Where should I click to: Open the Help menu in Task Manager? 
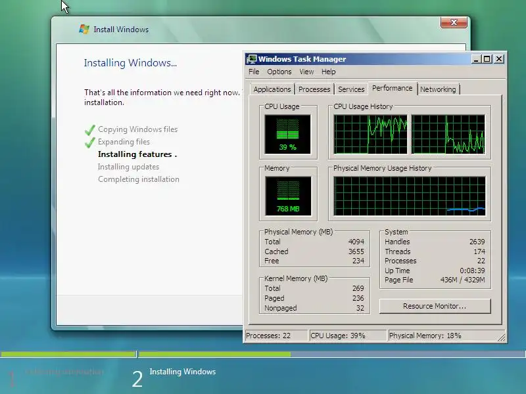coord(328,72)
